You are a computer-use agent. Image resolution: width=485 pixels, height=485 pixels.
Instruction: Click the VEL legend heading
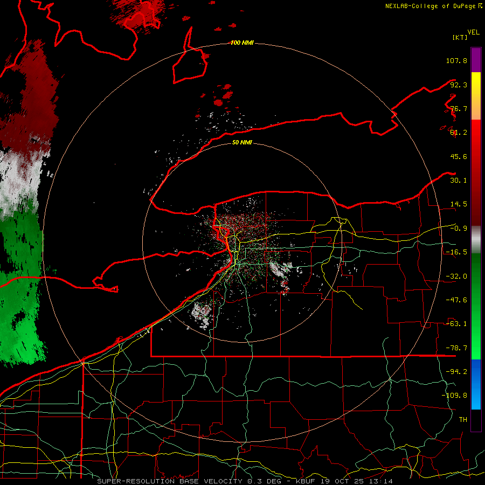[x=473, y=32]
